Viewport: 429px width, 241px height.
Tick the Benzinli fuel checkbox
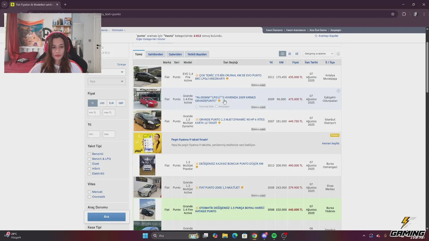pyautogui.click(x=89, y=154)
